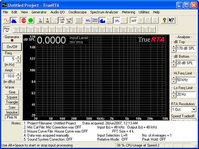
Task: Select R IN input channel
Action: pos(47,20)
